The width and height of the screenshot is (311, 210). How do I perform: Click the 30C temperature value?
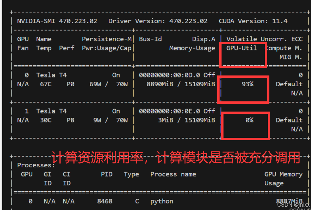click(46, 120)
